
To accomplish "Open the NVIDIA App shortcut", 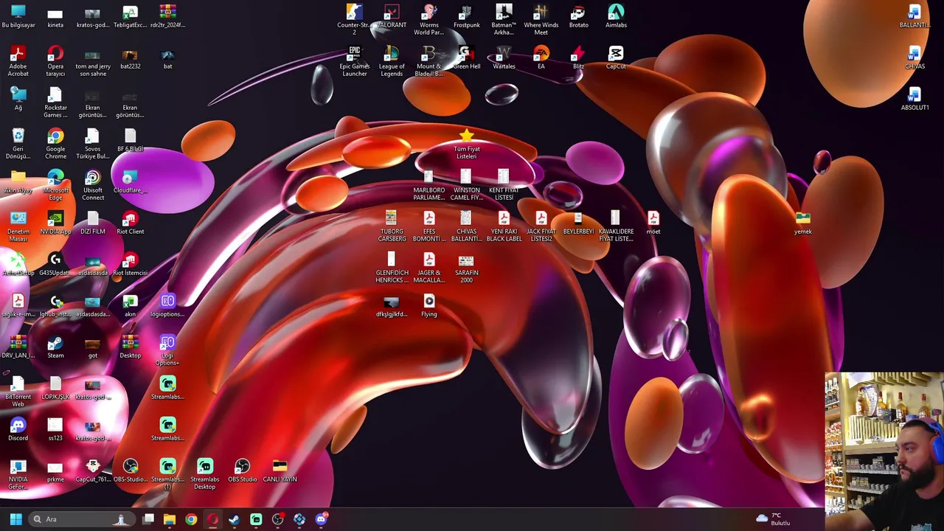I will [x=55, y=223].
